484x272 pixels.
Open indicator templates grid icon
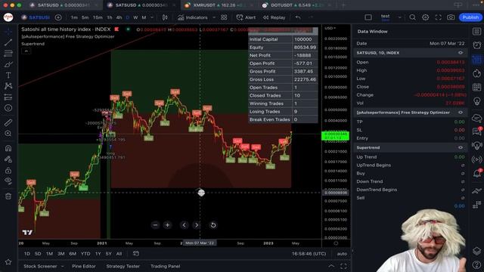pos(224,17)
